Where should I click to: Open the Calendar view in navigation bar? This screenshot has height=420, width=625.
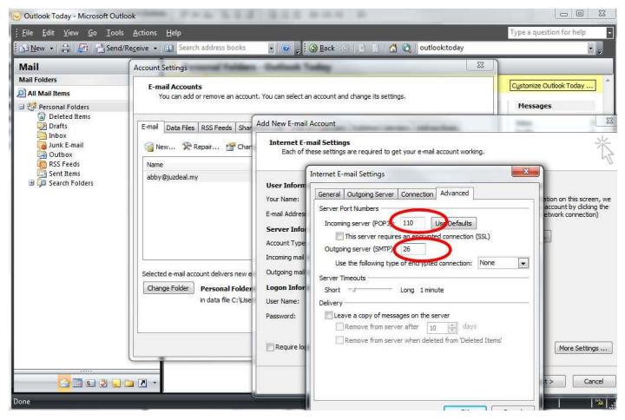click(x=77, y=384)
